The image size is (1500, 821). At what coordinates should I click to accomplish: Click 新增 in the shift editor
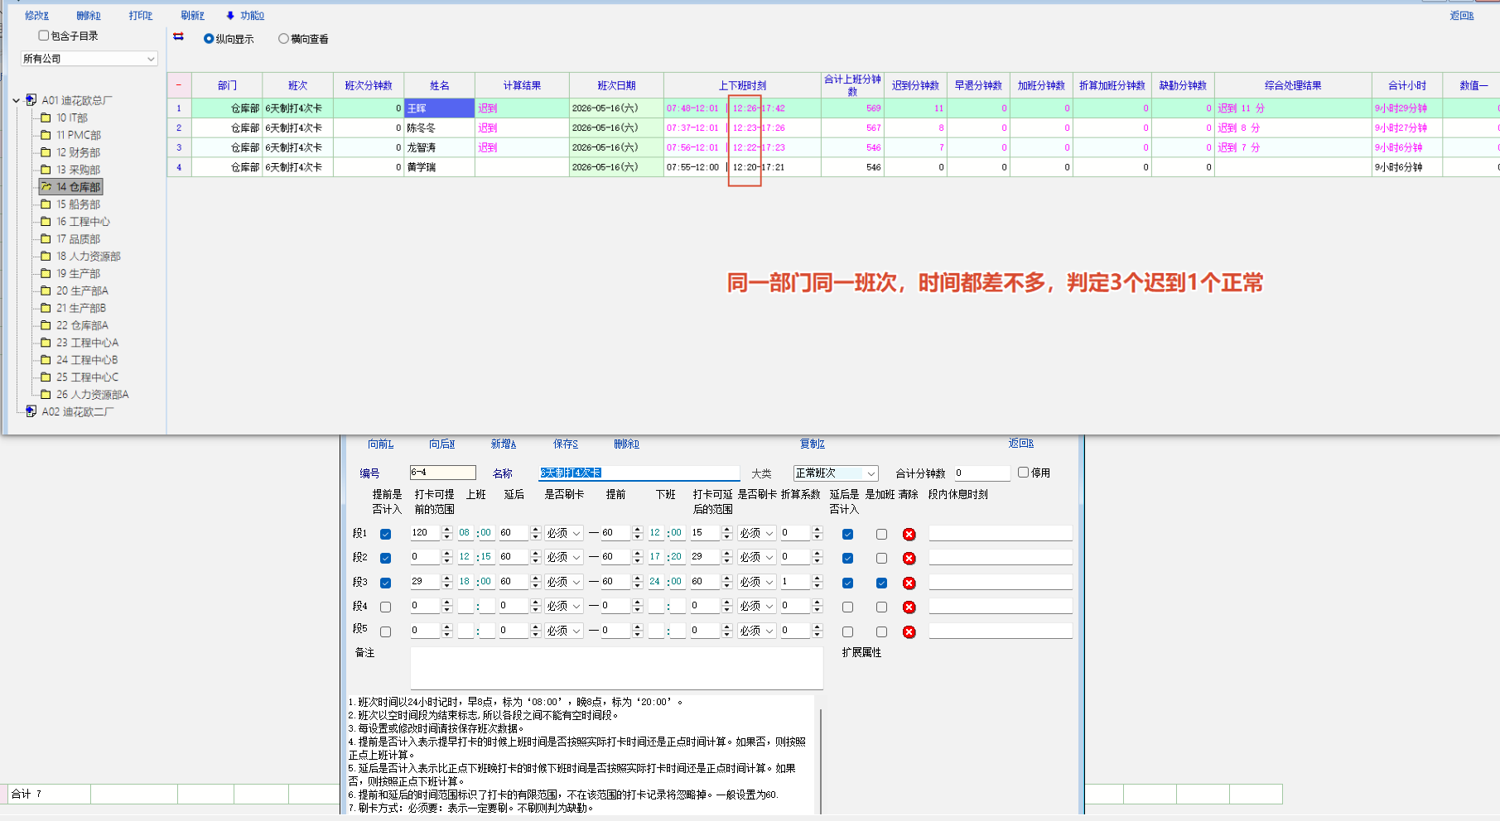(504, 444)
